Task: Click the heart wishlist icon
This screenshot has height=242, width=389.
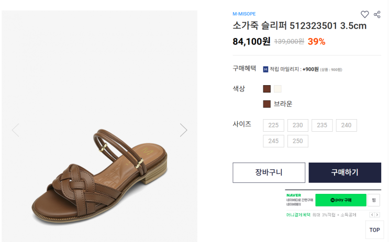Action: tap(365, 15)
